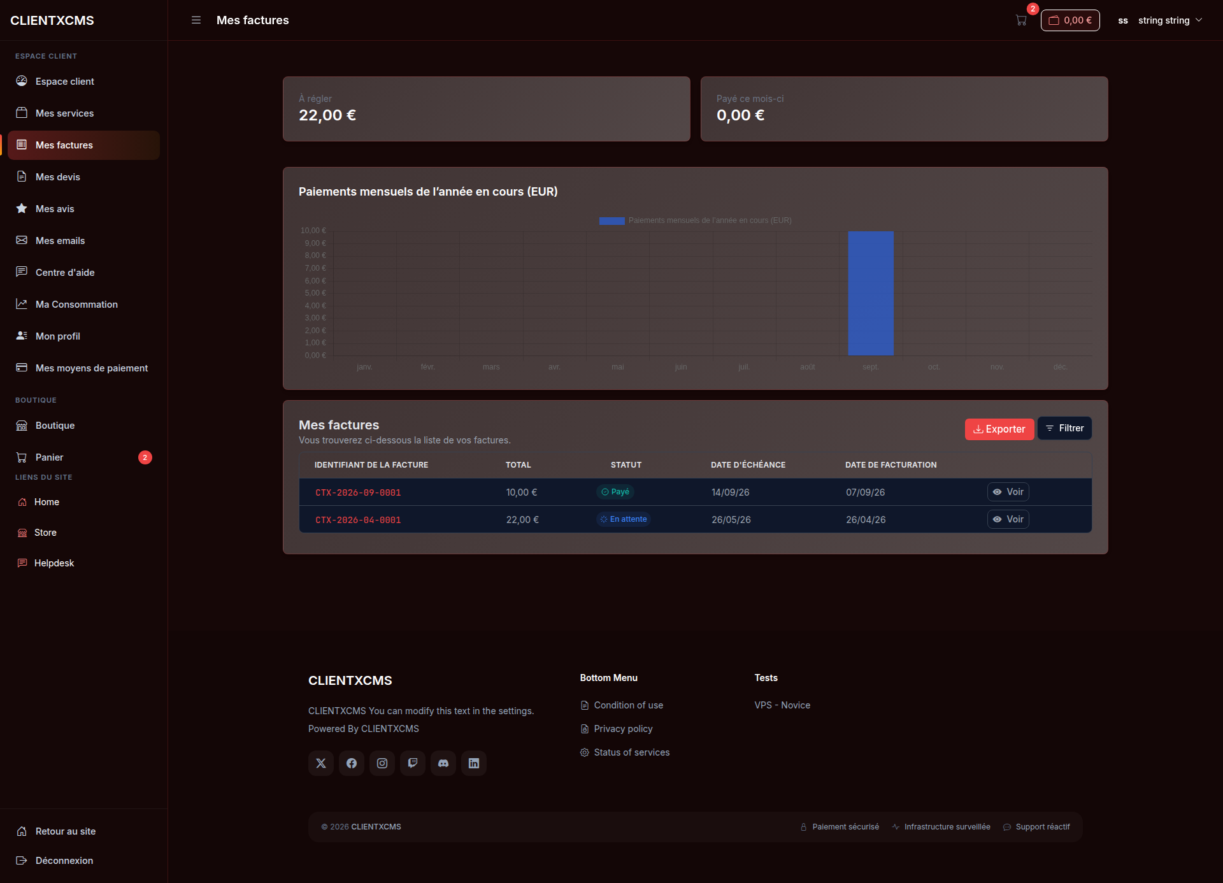Click the Exporter button

point(999,429)
